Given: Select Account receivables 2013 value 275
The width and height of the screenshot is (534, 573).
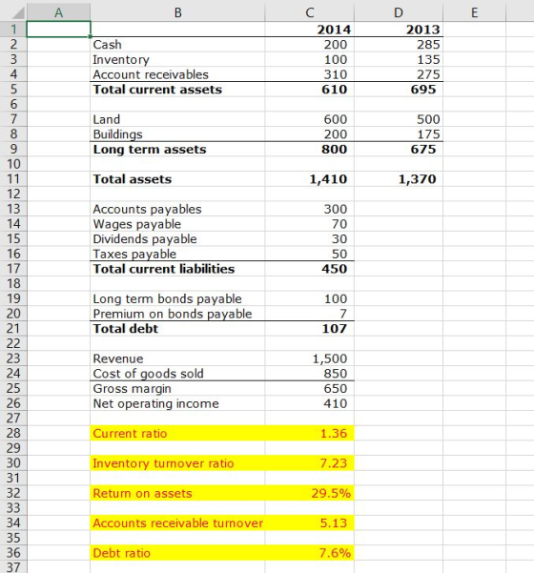Looking at the screenshot, I should coord(399,74).
